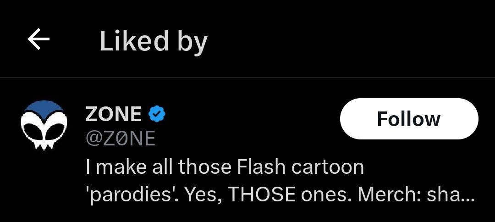Tap the checkmark verification icon

coord(157,114)
